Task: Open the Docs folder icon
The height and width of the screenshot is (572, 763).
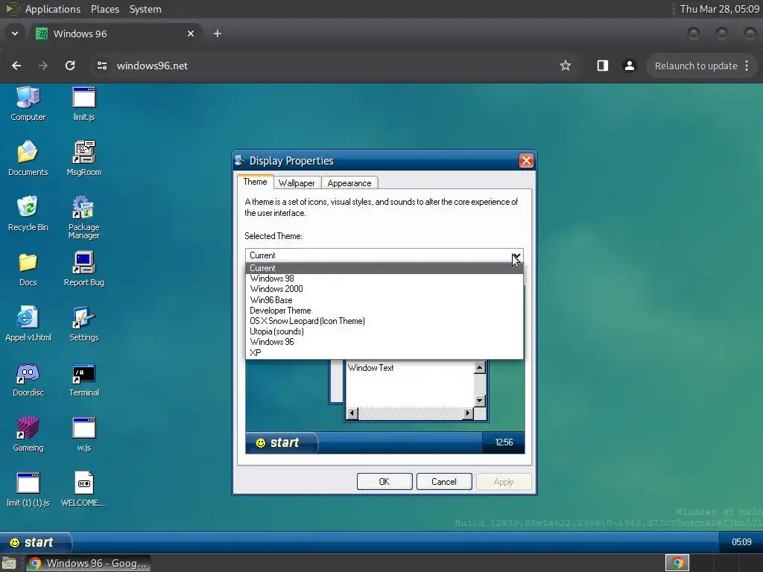Action: 28,268
